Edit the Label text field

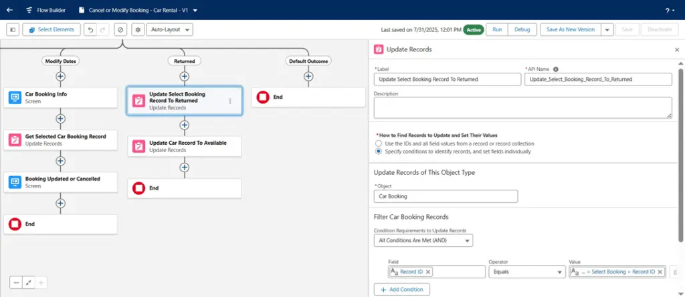[448, 79]
